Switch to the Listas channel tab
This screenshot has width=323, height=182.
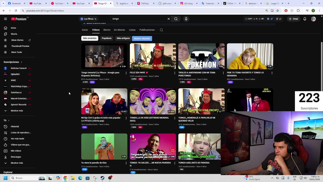click(132, 30)
